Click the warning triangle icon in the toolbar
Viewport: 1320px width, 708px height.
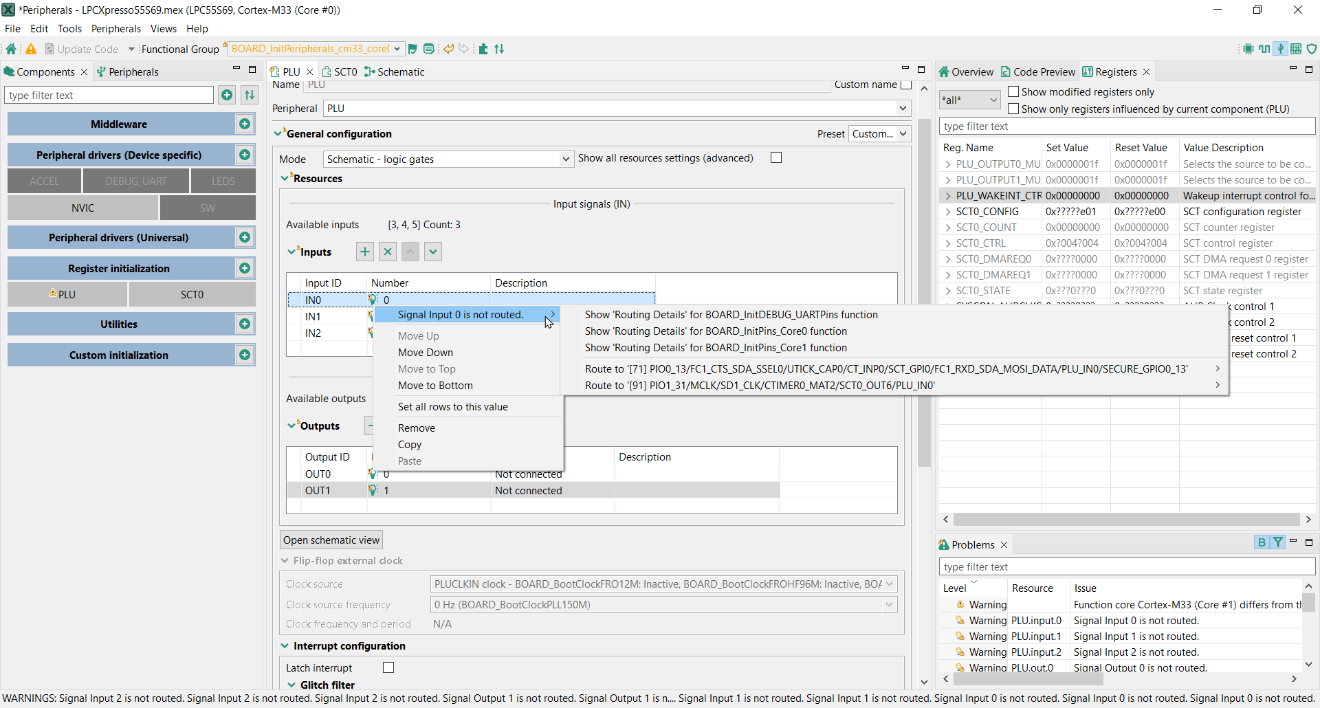31,49
